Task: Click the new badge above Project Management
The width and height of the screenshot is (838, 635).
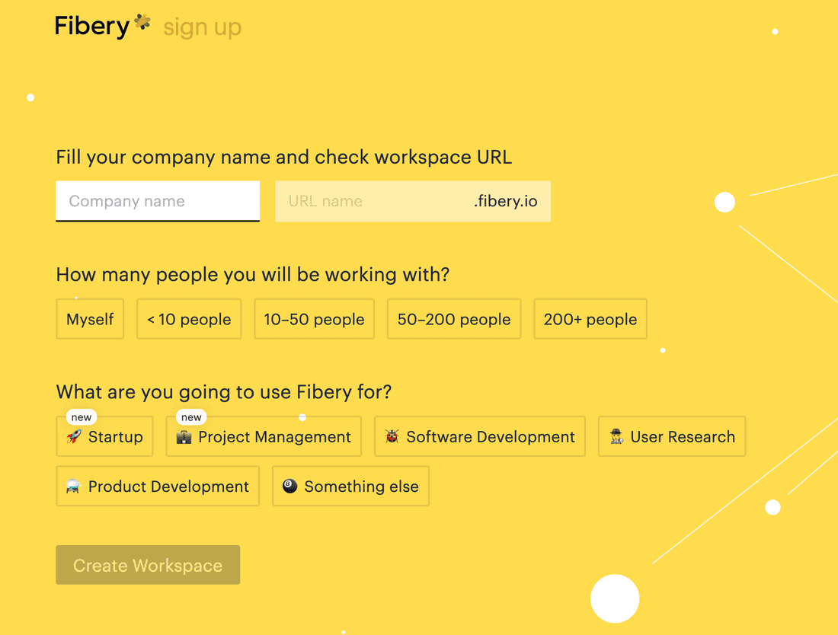Action: click(x=191, y=417)
